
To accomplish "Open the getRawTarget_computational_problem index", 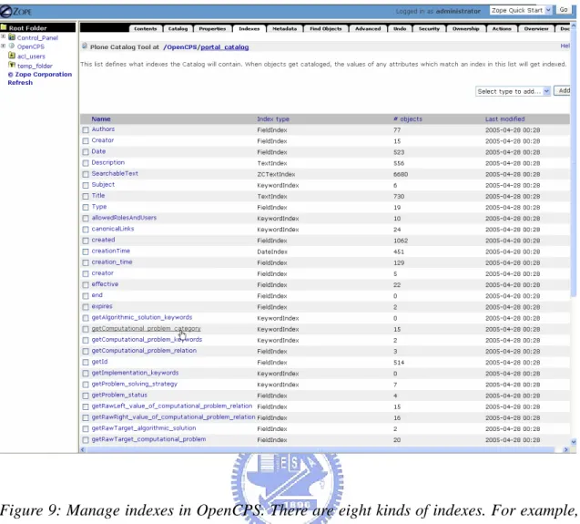I will (148, 439).
